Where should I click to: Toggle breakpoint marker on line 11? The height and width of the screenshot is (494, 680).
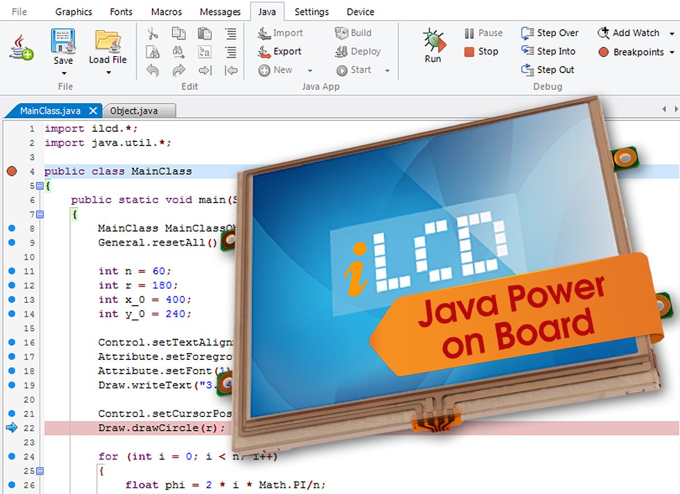click(x=12, y=271)
